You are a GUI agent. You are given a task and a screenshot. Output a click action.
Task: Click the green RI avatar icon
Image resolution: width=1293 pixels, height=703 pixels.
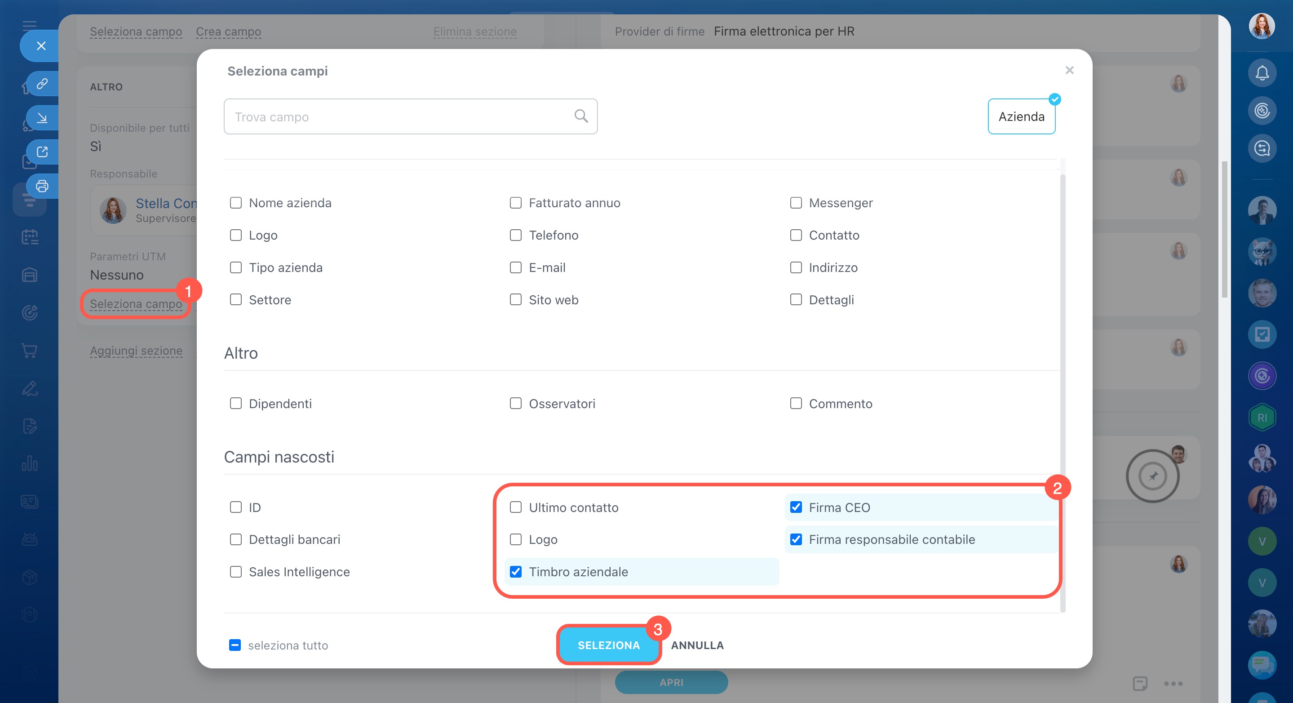click(1262, 417)
